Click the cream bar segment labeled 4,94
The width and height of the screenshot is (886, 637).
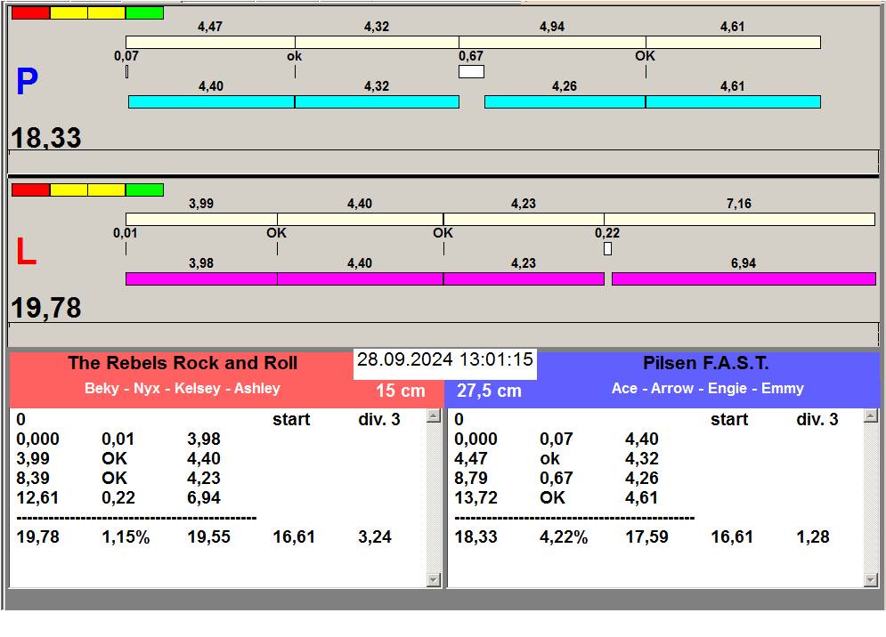click(x=552, y=42)
